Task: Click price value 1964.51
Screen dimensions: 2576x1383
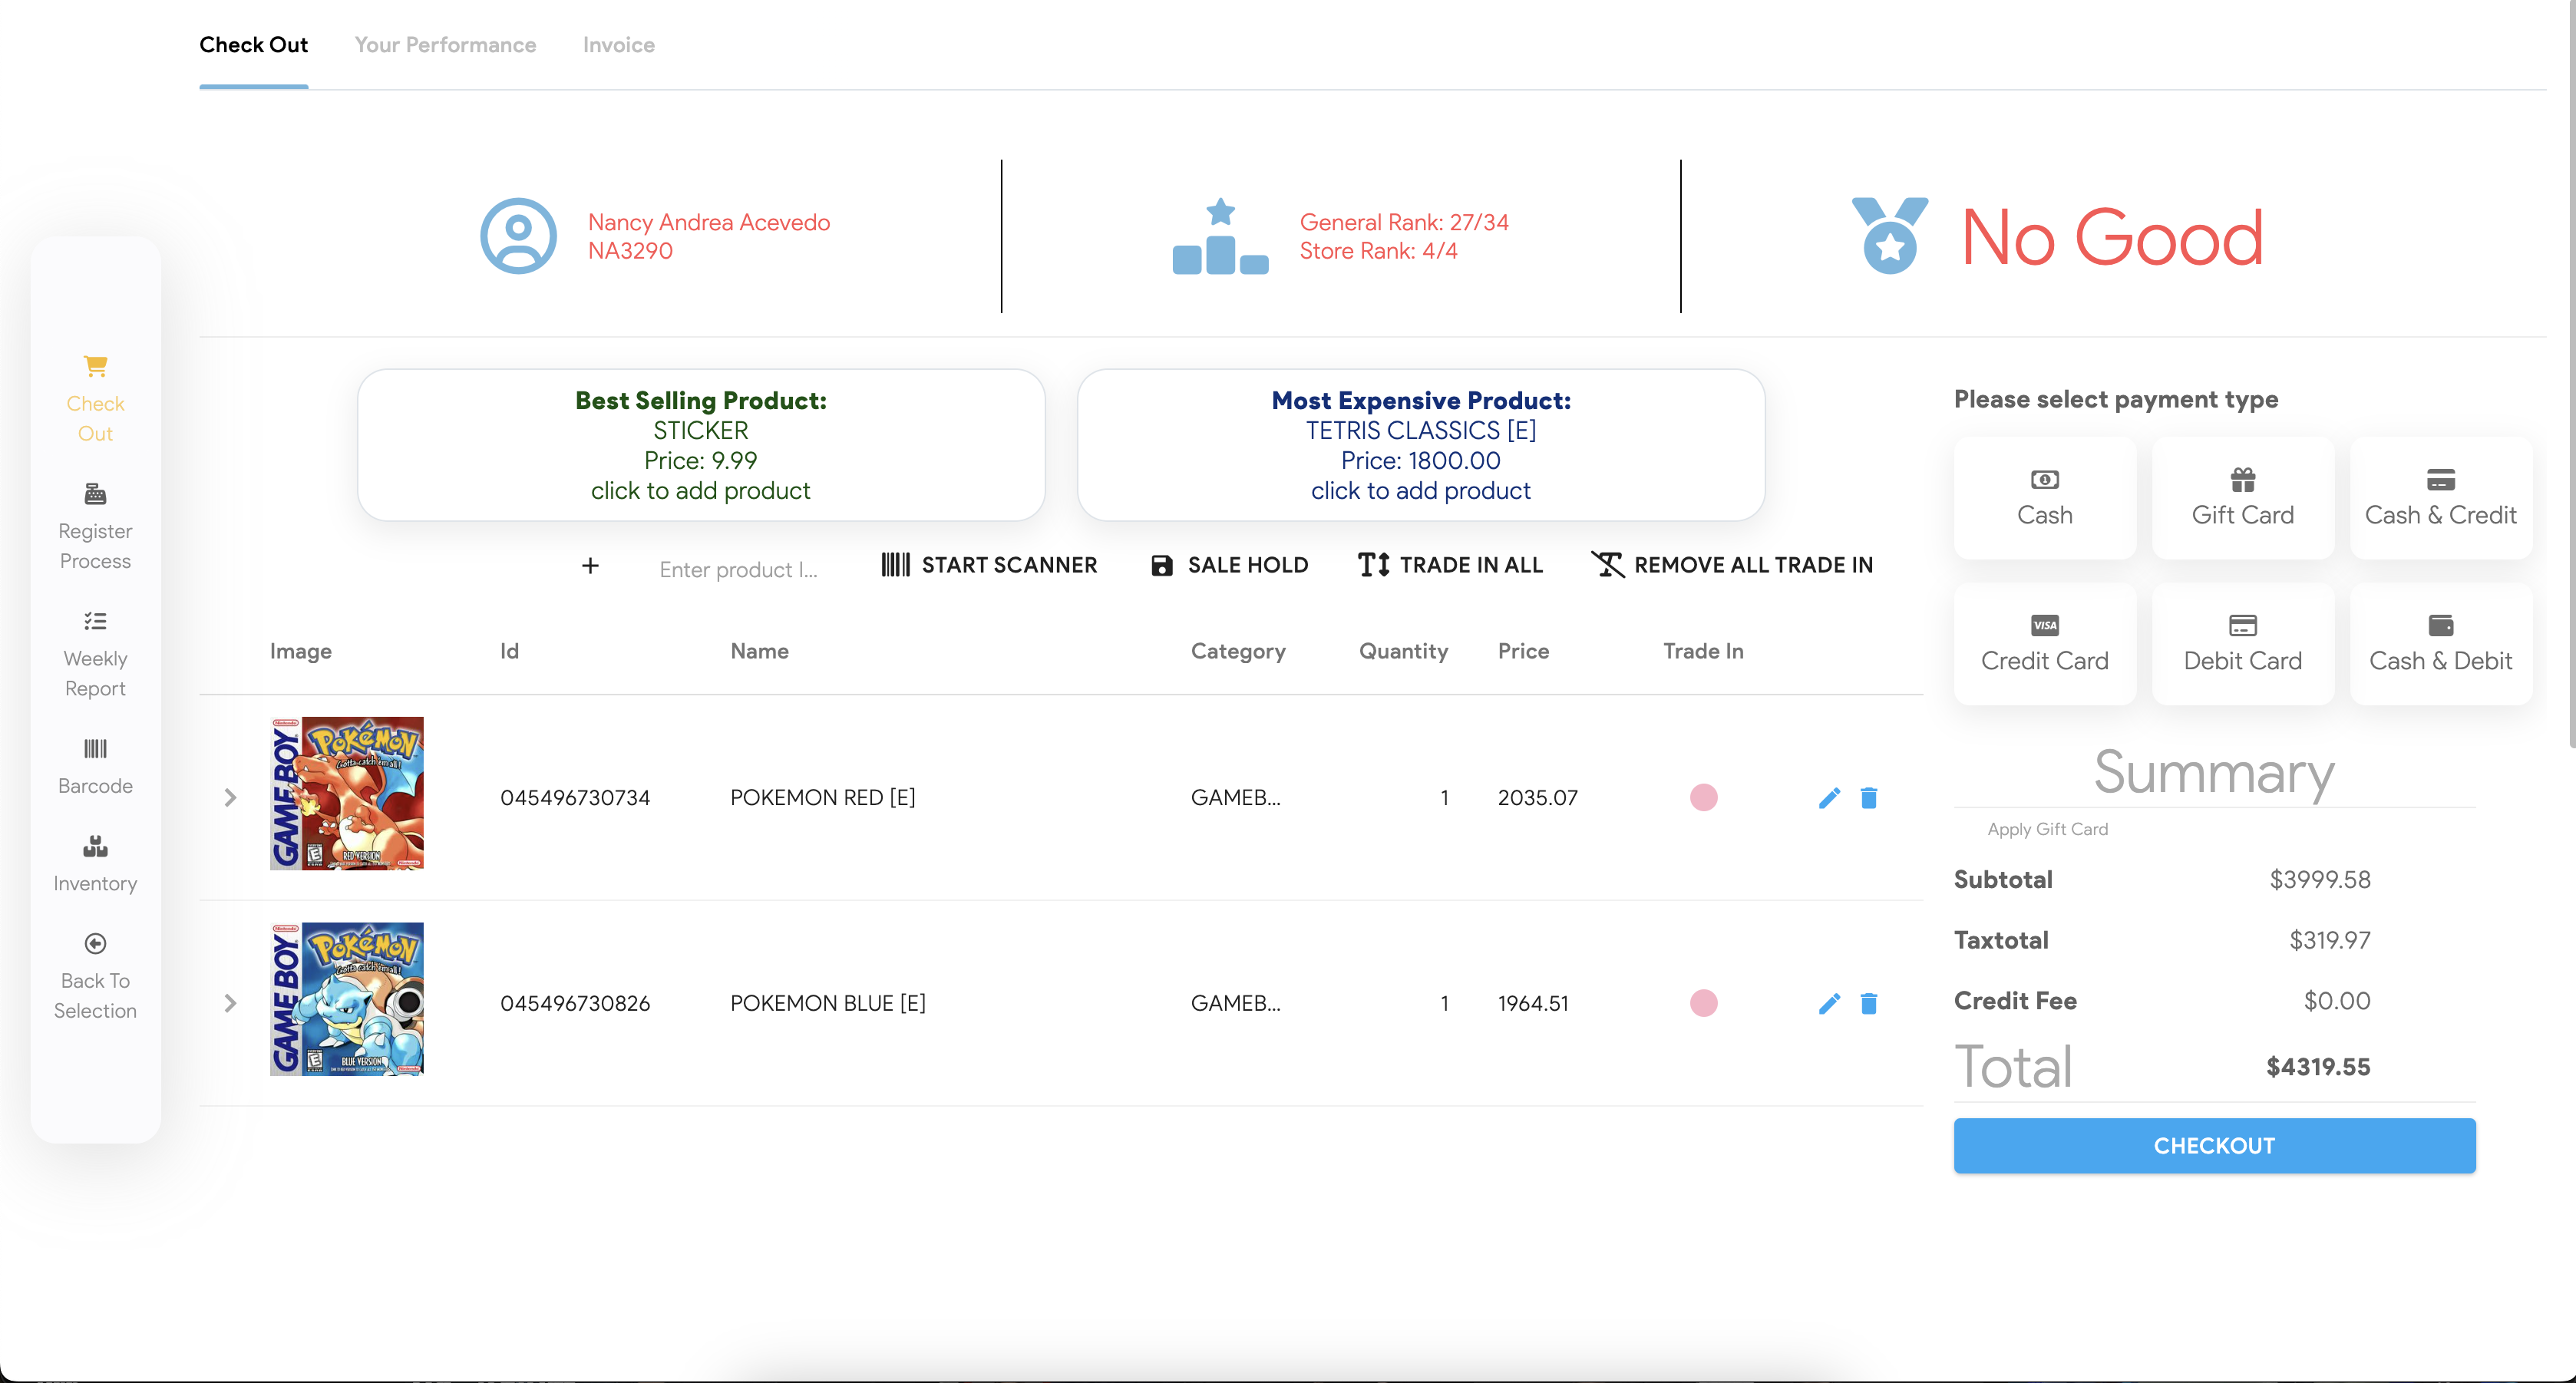Action: (1533, 1004)
